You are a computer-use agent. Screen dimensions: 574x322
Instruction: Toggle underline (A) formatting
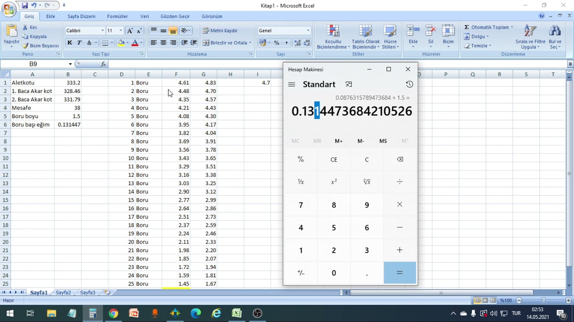pos(89,43)
